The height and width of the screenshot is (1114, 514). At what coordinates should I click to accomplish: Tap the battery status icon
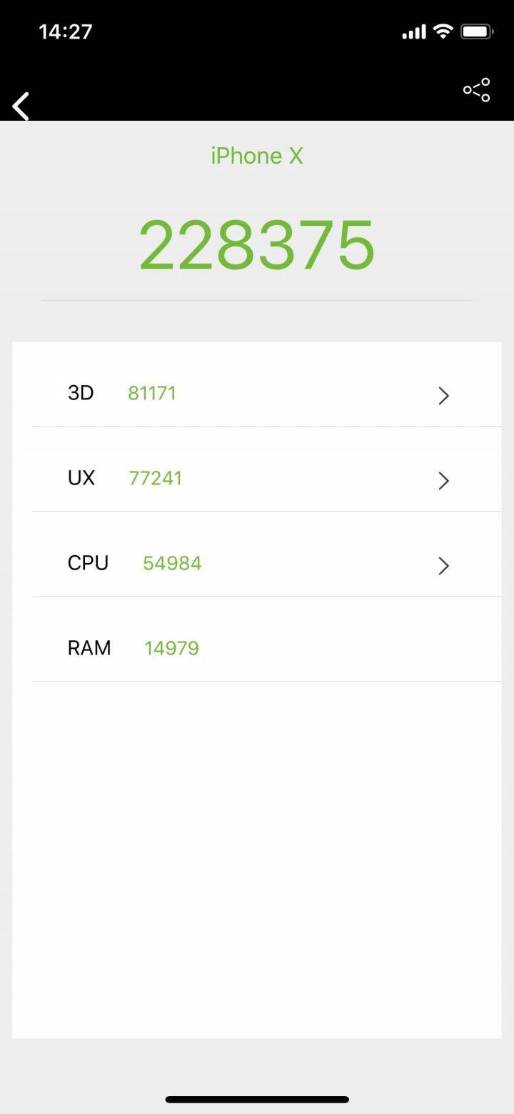point(477,31)
